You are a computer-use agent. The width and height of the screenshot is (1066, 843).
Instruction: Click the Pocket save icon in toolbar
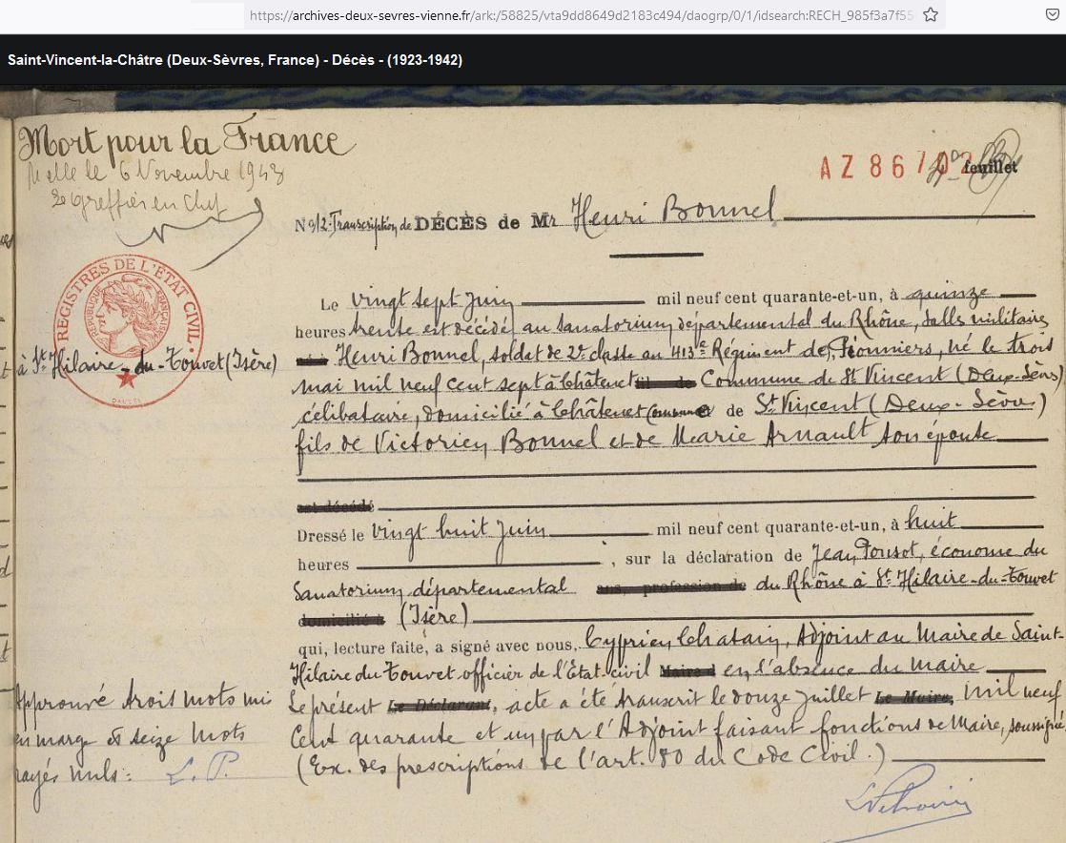[x=1052, y=15]
